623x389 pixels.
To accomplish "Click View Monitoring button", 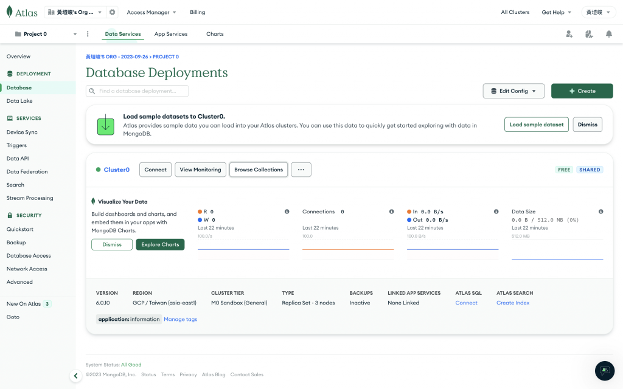I will pos(200,170).
